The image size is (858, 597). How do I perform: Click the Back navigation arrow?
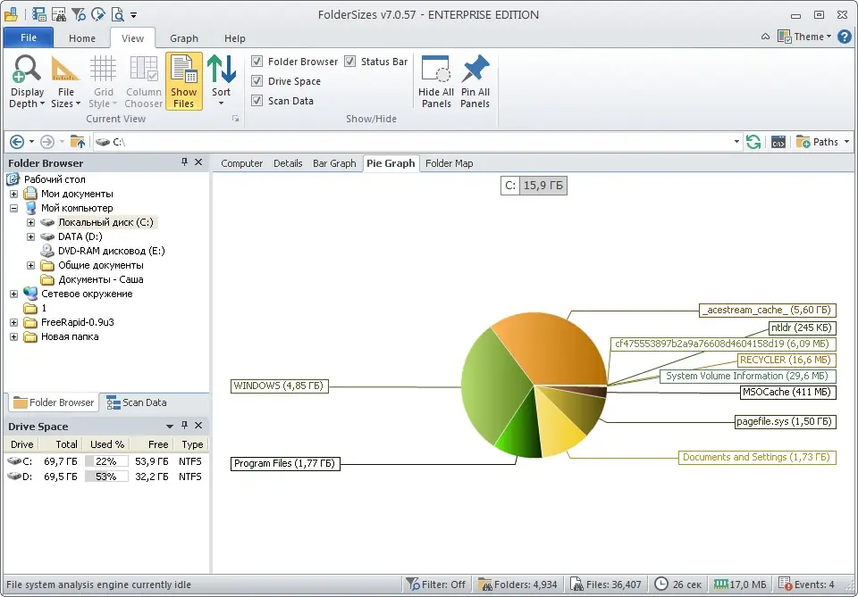17,142
